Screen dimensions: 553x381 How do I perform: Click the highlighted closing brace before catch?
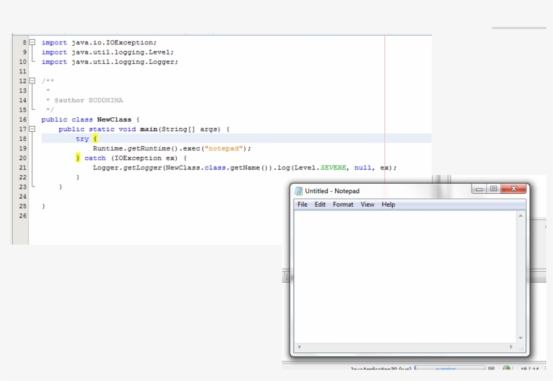pyautogui.click(x=78, y=158)
